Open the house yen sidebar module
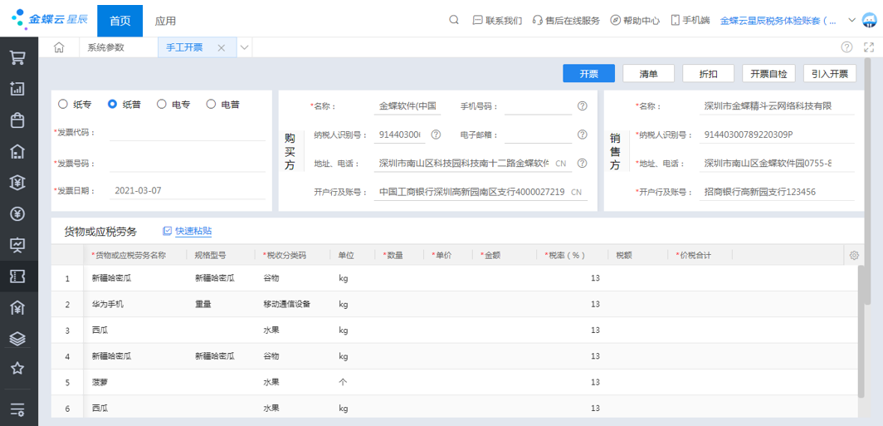This screenshot has height=426, width=883. click(x=18, y=307)
